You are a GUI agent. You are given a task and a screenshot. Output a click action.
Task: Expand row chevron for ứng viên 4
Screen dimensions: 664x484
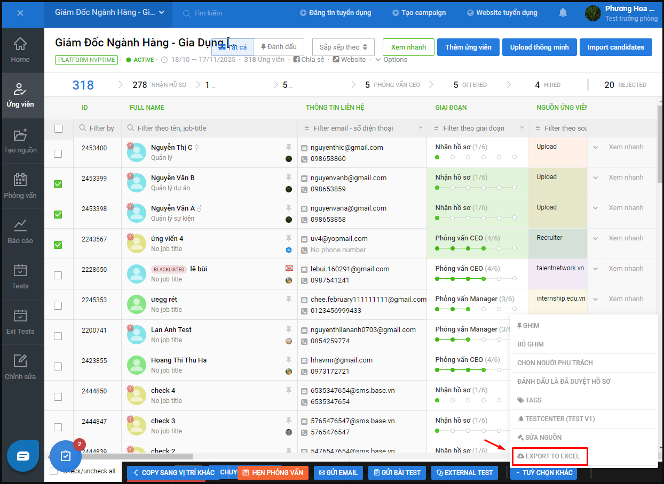pyautogui.click(x=595, y=238)
